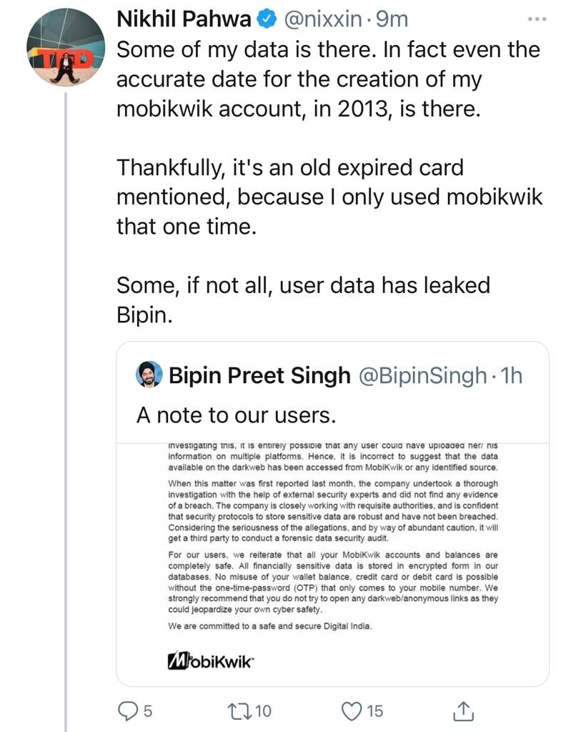576x732 pixels.
Task: Open quoted tweet text 'A note to our users.'
Action: 236,415
